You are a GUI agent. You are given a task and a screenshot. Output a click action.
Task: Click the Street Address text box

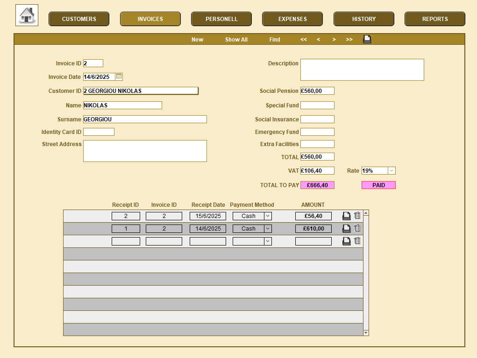pos(145,151)
